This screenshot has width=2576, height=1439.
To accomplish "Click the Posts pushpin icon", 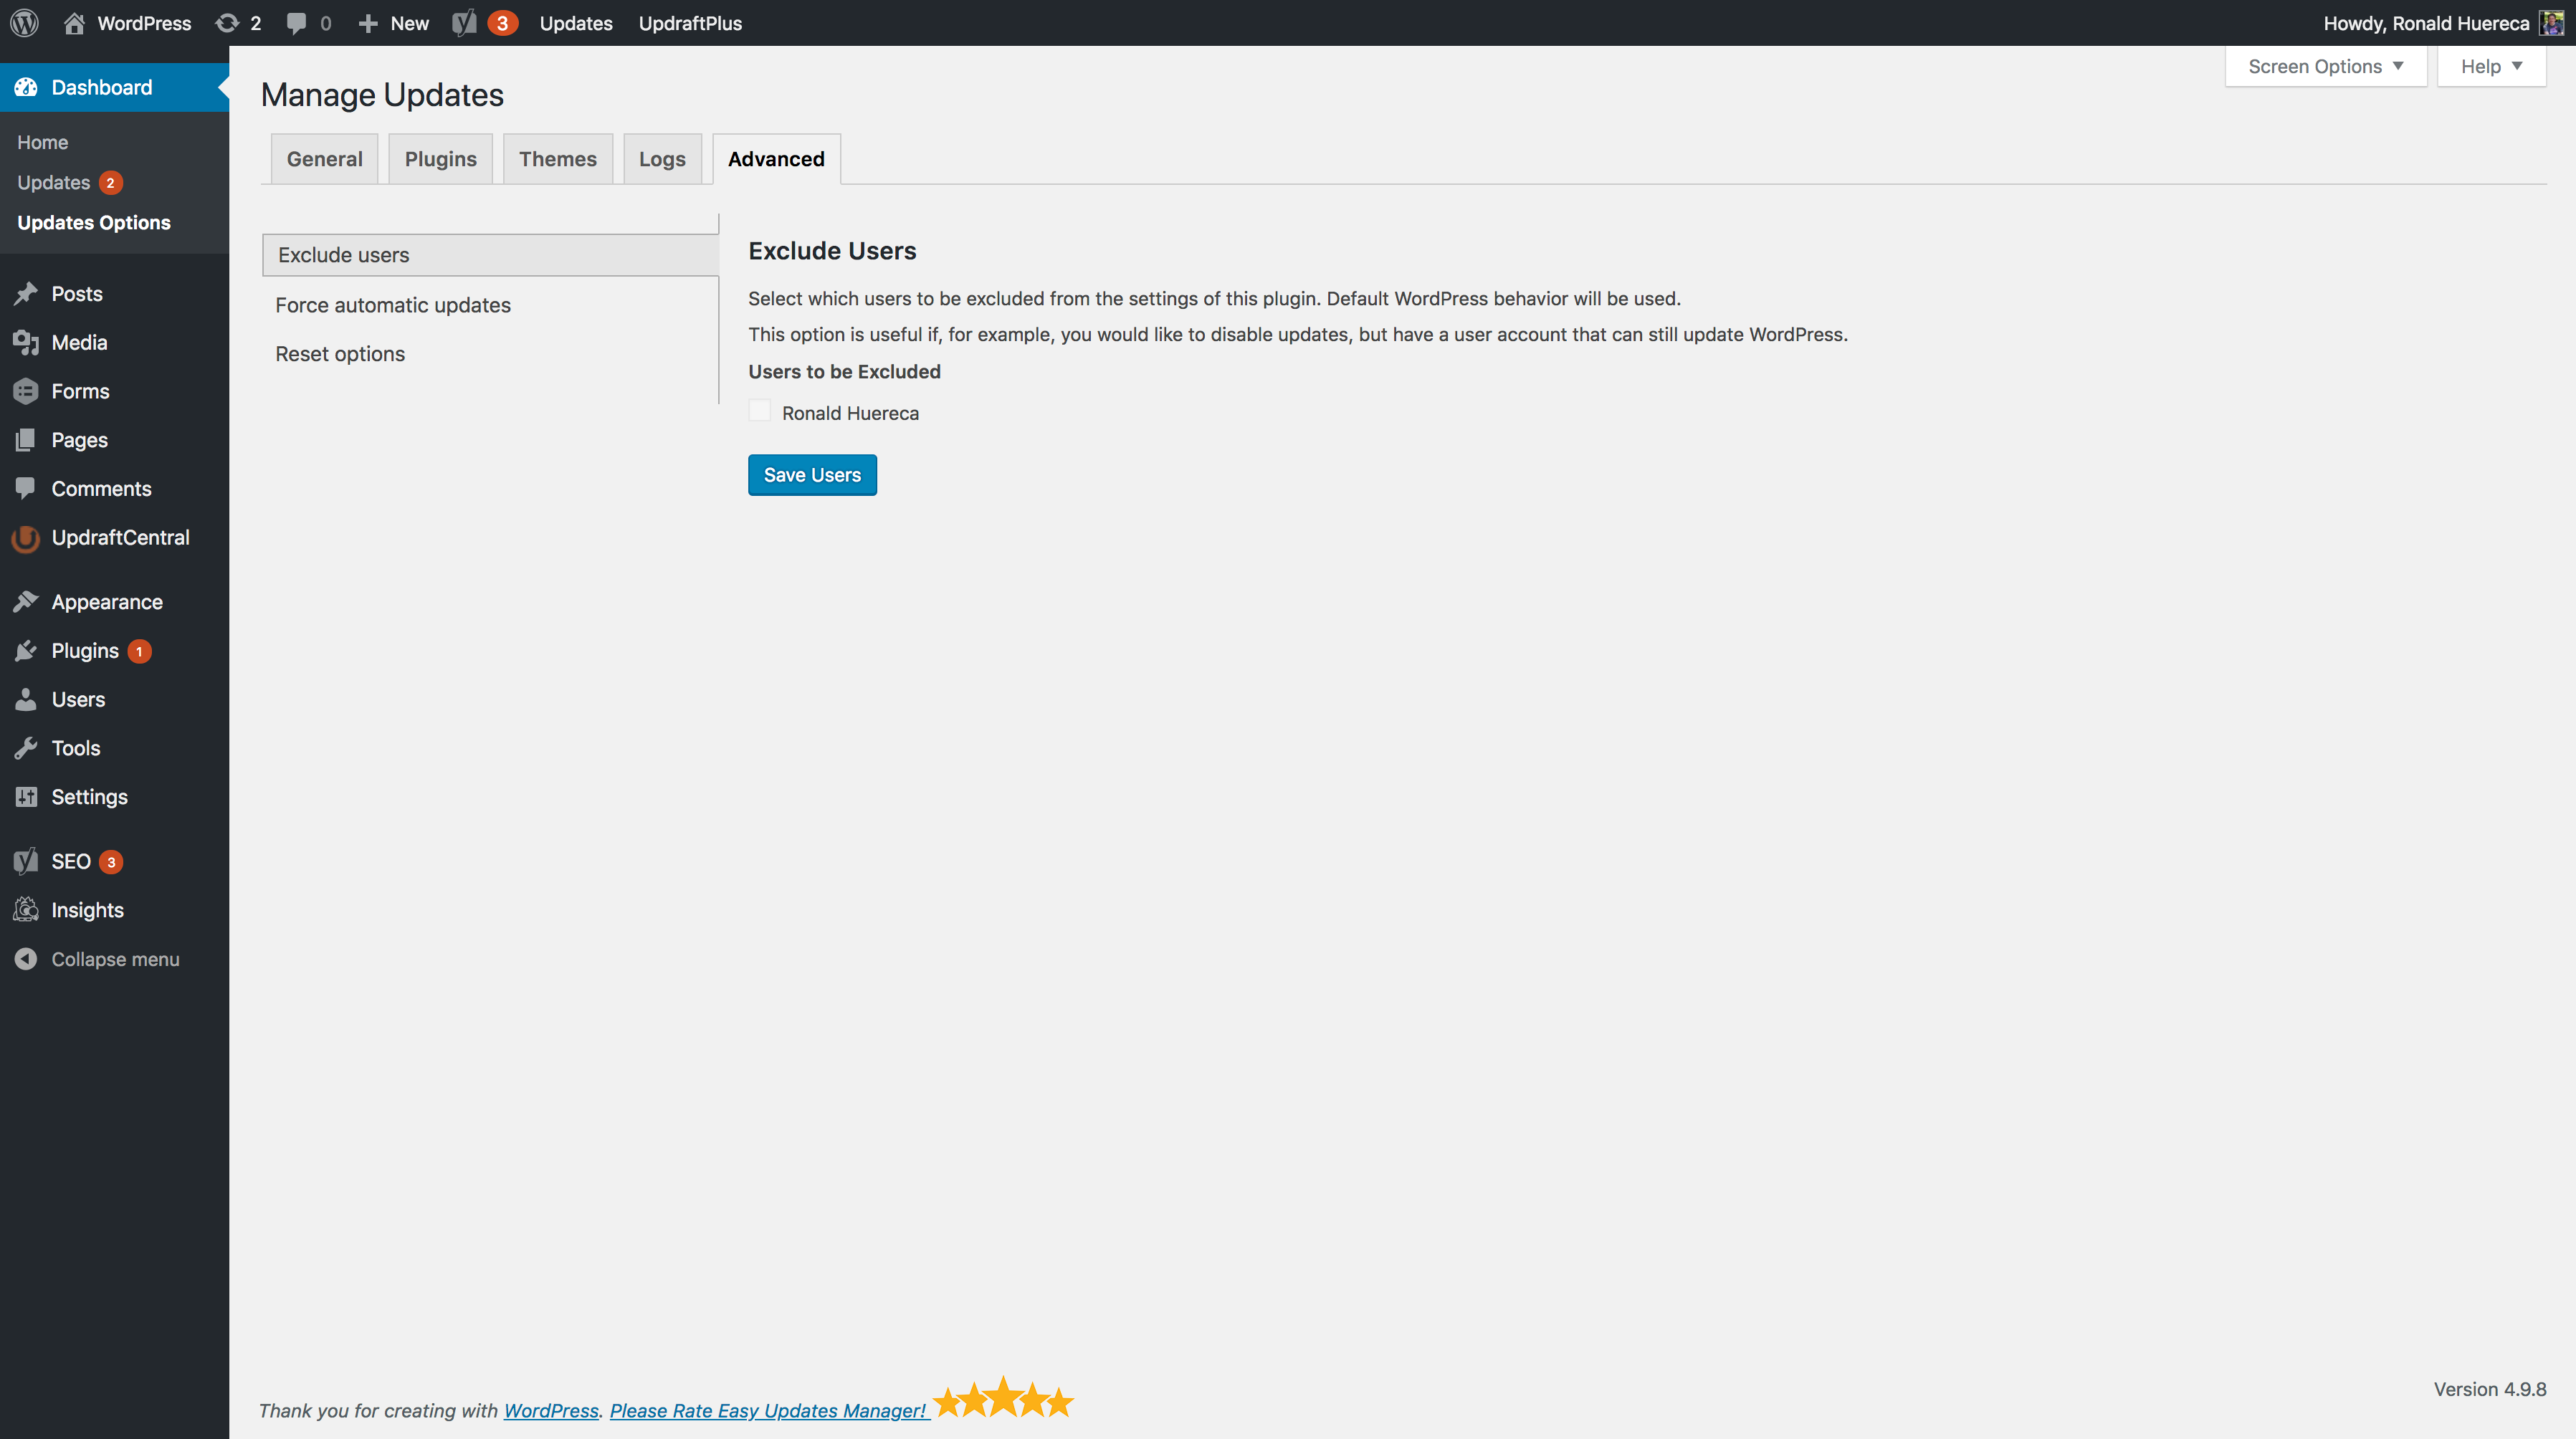I will point(26,294).
